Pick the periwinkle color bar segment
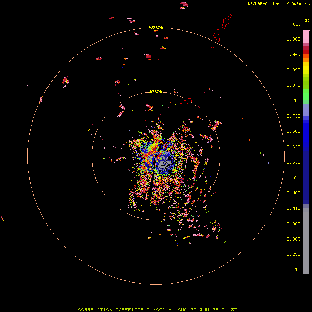The image size is (312, 312). pyautogui.click(x=306, y=110)
